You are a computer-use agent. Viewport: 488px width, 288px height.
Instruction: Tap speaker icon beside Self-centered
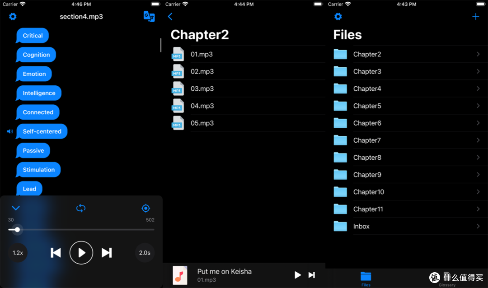point(10,131)
